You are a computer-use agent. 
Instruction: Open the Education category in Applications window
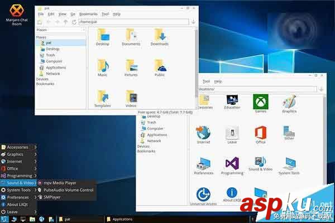pyautogui.click(x=232, y=102)
